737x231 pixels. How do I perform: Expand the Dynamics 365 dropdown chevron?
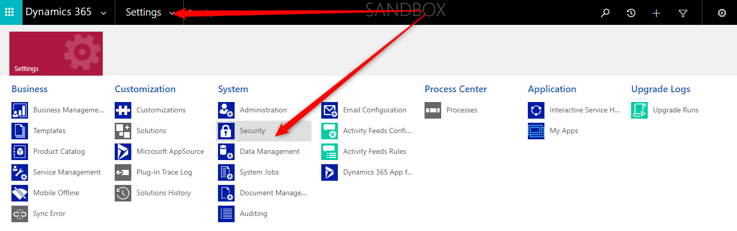pos(104,13)
